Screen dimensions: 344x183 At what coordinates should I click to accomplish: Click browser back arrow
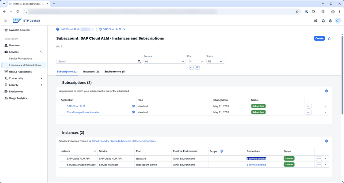(4, 12)
